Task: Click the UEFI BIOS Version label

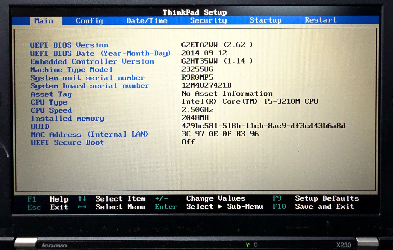Action: [x=69, y=45]
